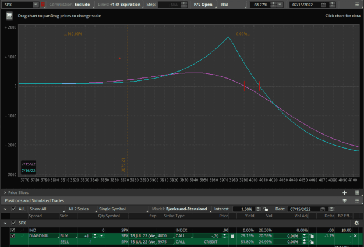The width and height of the screenshot is (364, 247).
Task: Click the chart line icon on DIAGONAL row
Action: (22, 235)
